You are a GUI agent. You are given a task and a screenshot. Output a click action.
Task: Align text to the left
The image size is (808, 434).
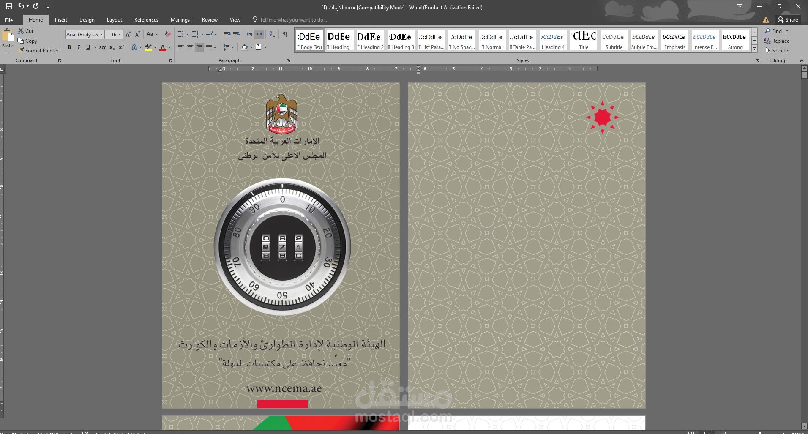tap(181, 47)
